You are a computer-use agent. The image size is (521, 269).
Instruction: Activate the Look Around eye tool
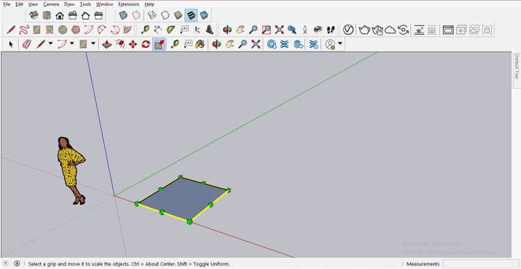(318, 30)
